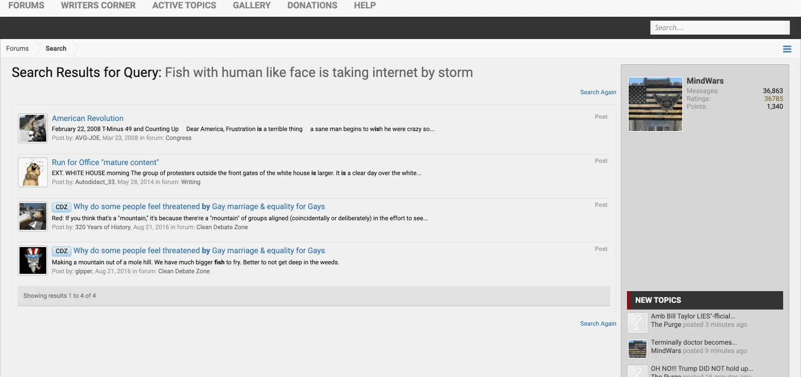Open the American Revolution thread
Viewport: 801px width, 377px height.
point(88,118)
